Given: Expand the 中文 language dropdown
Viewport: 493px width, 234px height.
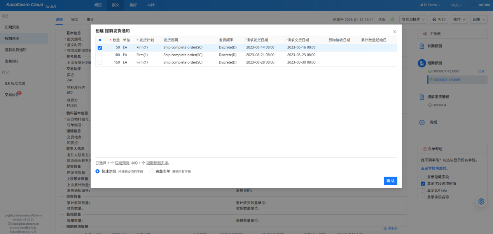Looking at the screenshot, I should point(456,5).
